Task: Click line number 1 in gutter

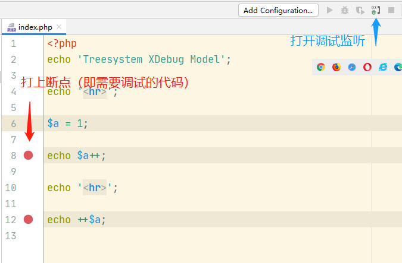Action: (14, 43)
